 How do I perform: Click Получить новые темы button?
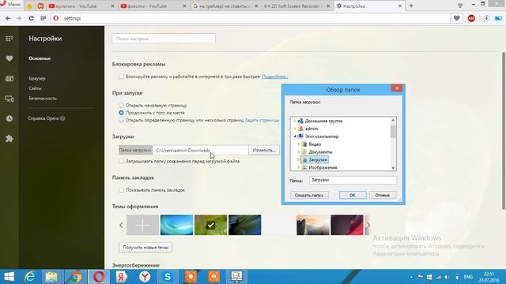(x=145, y=247)
